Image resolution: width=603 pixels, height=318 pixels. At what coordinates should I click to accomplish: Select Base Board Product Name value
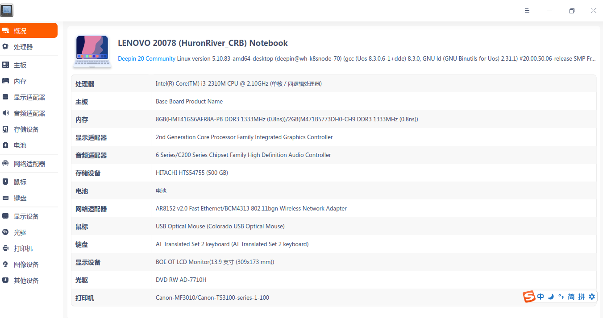pos(189,101)
